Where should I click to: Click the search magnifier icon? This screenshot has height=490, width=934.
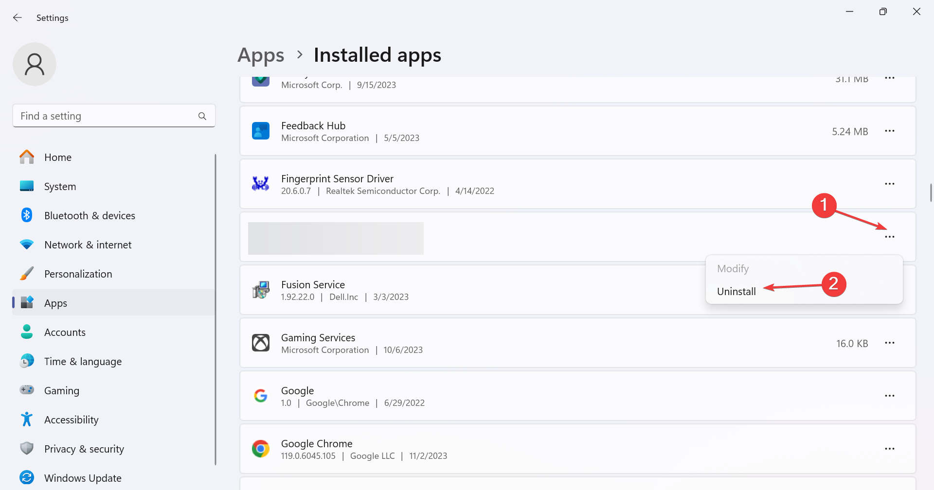[x=202, y=116]
